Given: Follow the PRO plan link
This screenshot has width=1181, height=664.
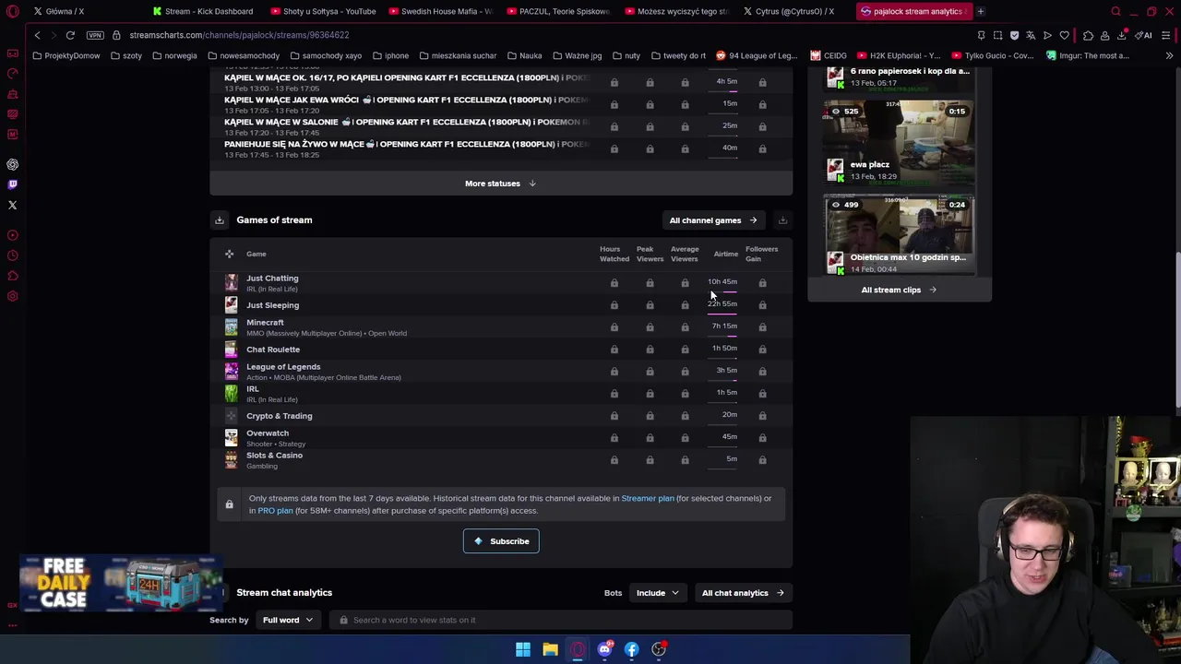Looking at the screenshot, I should pyautogui.click(x=275, y=511).
